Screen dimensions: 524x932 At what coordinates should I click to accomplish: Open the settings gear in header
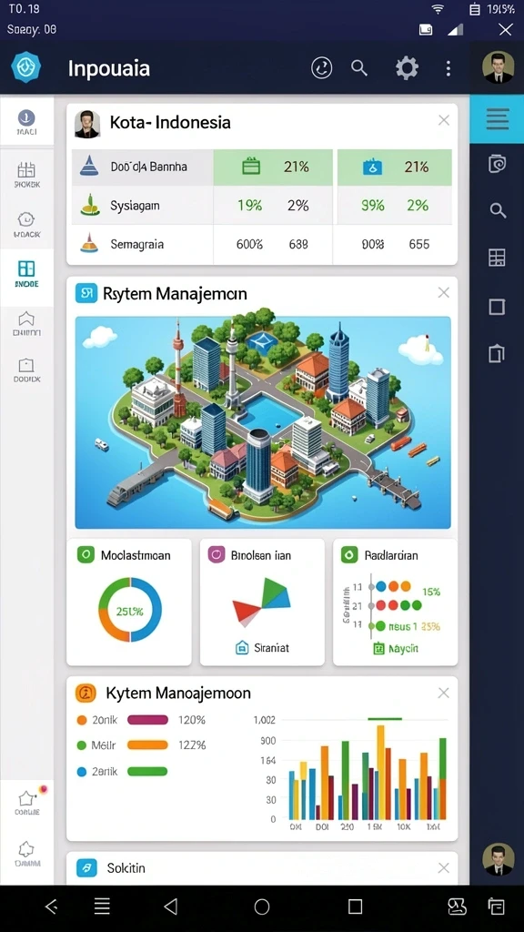click(x=407, y=67)
